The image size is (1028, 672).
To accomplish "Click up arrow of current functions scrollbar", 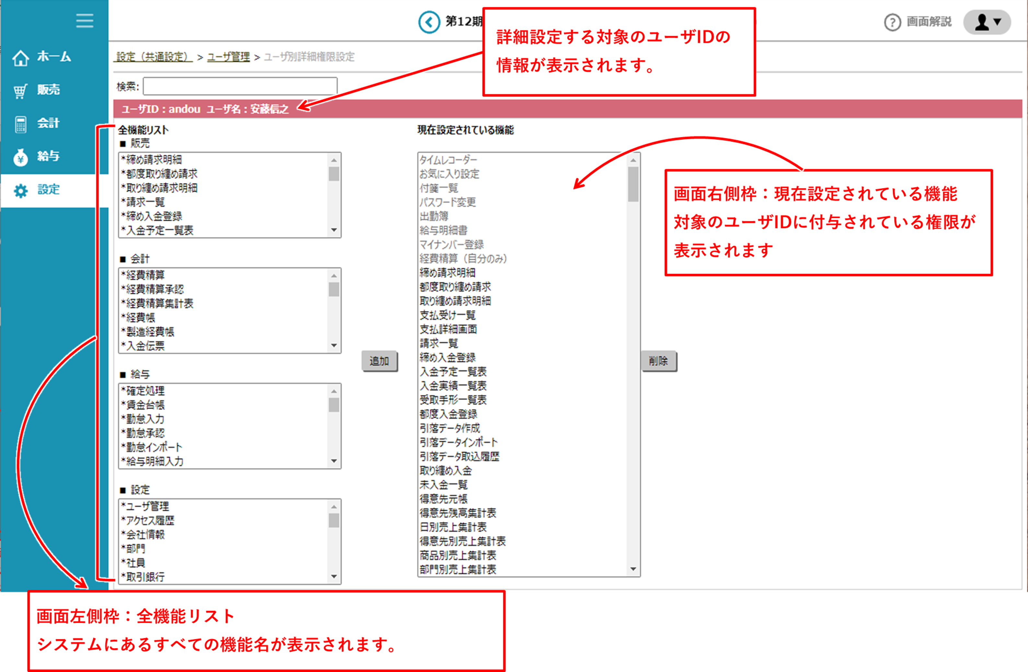I will click(x=633, y=160).
